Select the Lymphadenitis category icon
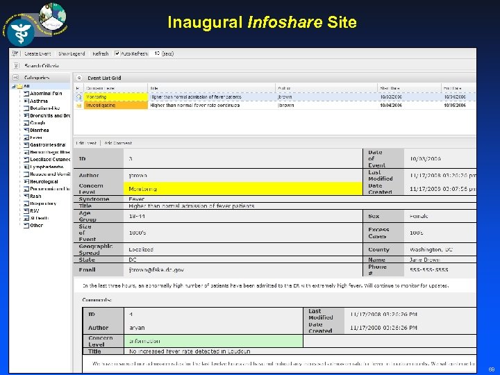The width and height of the screenshot is (500, 375). pos(26,167)
